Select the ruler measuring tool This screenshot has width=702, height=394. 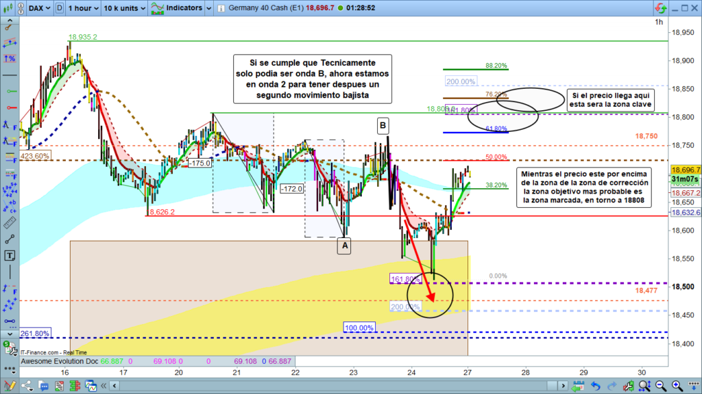(10, 223)
